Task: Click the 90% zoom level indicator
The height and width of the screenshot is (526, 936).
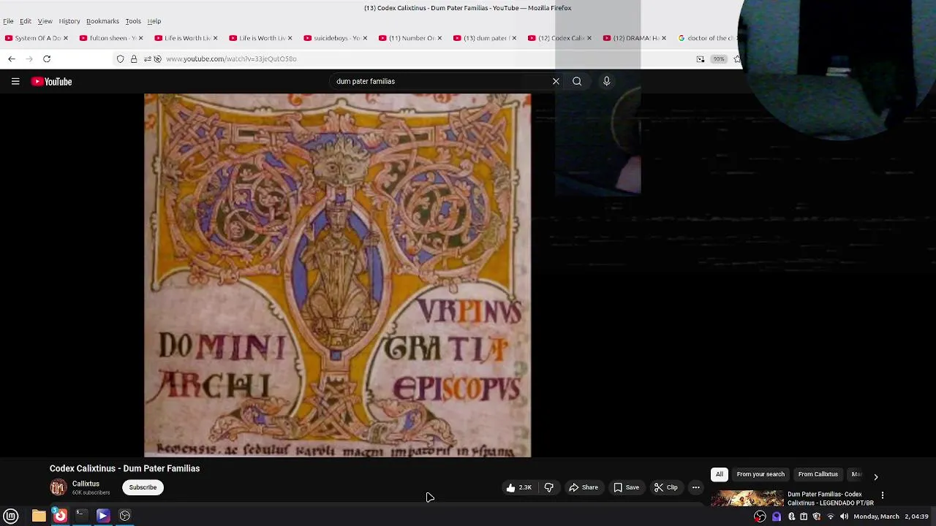Action: point(719,58)
